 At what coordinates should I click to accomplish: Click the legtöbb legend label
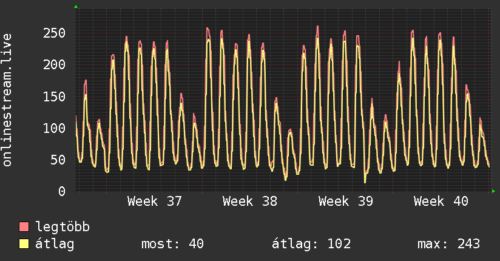click(x=62, y=226)
